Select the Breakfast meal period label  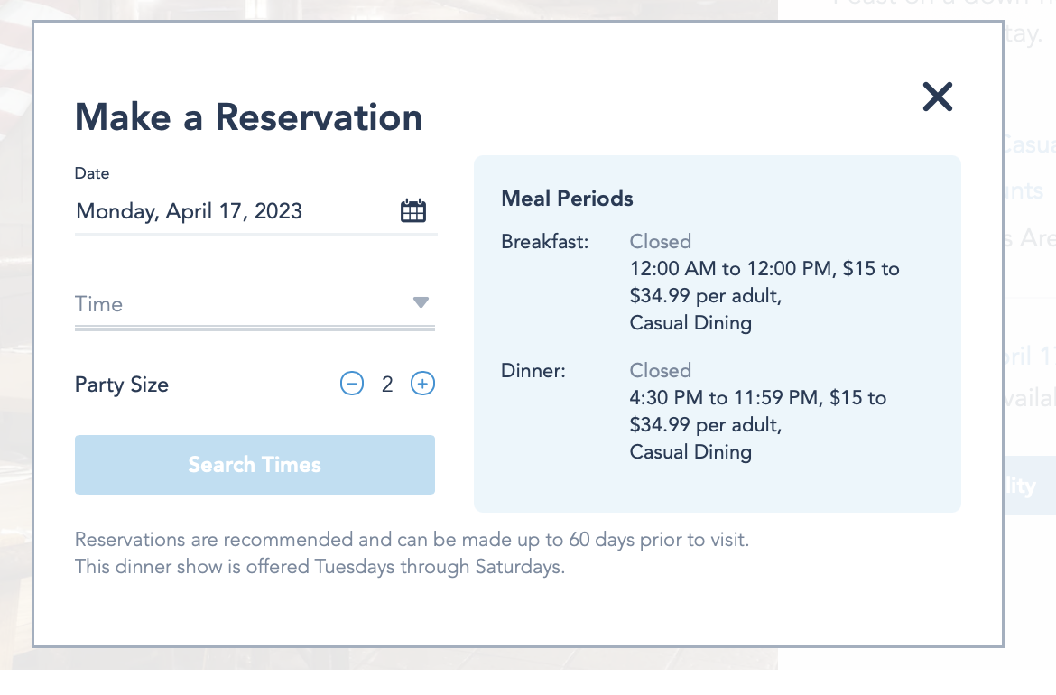tap(545, 242)
